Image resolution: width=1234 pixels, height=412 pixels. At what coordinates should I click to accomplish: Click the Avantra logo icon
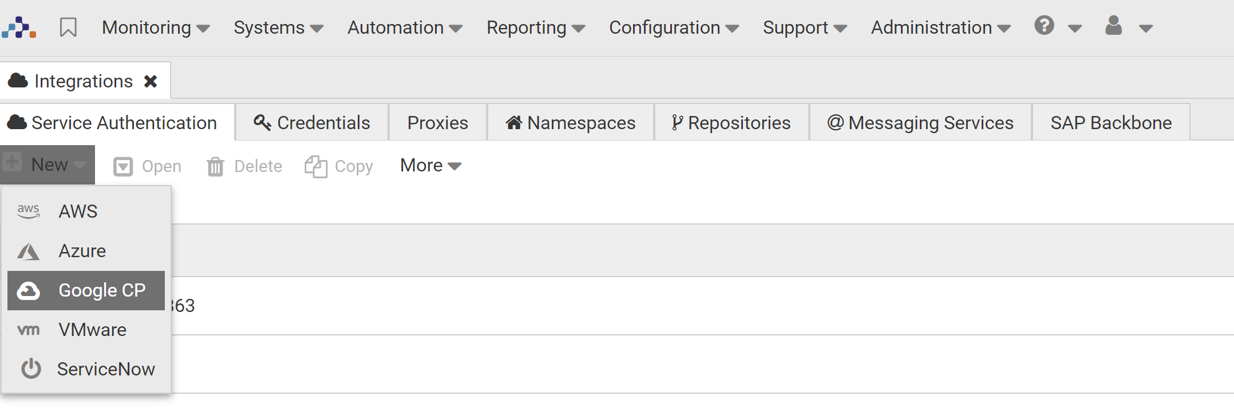click(19, 27)
